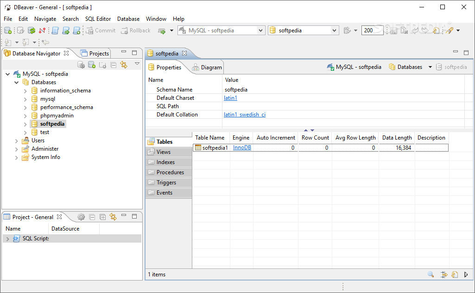Click the red Disconnect toolbar icon

[x=42, y=31]
